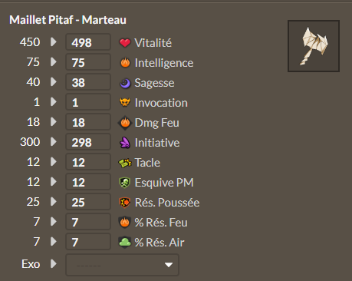Select the Initiative input field showing 298
352x281 pixels.
point(88,142)
